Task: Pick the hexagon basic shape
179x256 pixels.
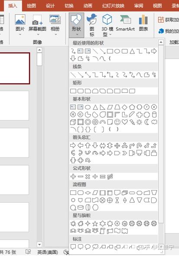Action: tap(139, 107)
